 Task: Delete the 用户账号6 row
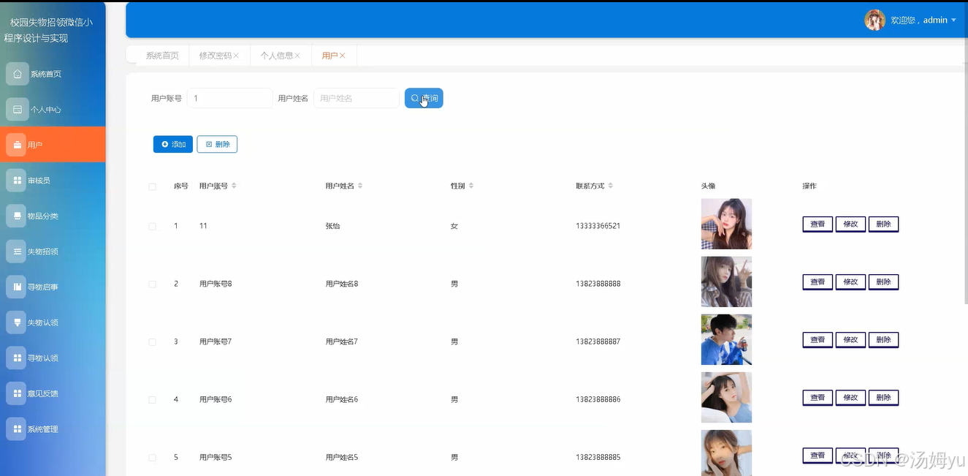coord(883,398)
